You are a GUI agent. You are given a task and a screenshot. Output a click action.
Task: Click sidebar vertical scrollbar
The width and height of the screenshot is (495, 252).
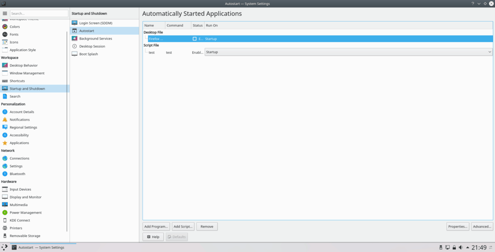click(67, 132)
